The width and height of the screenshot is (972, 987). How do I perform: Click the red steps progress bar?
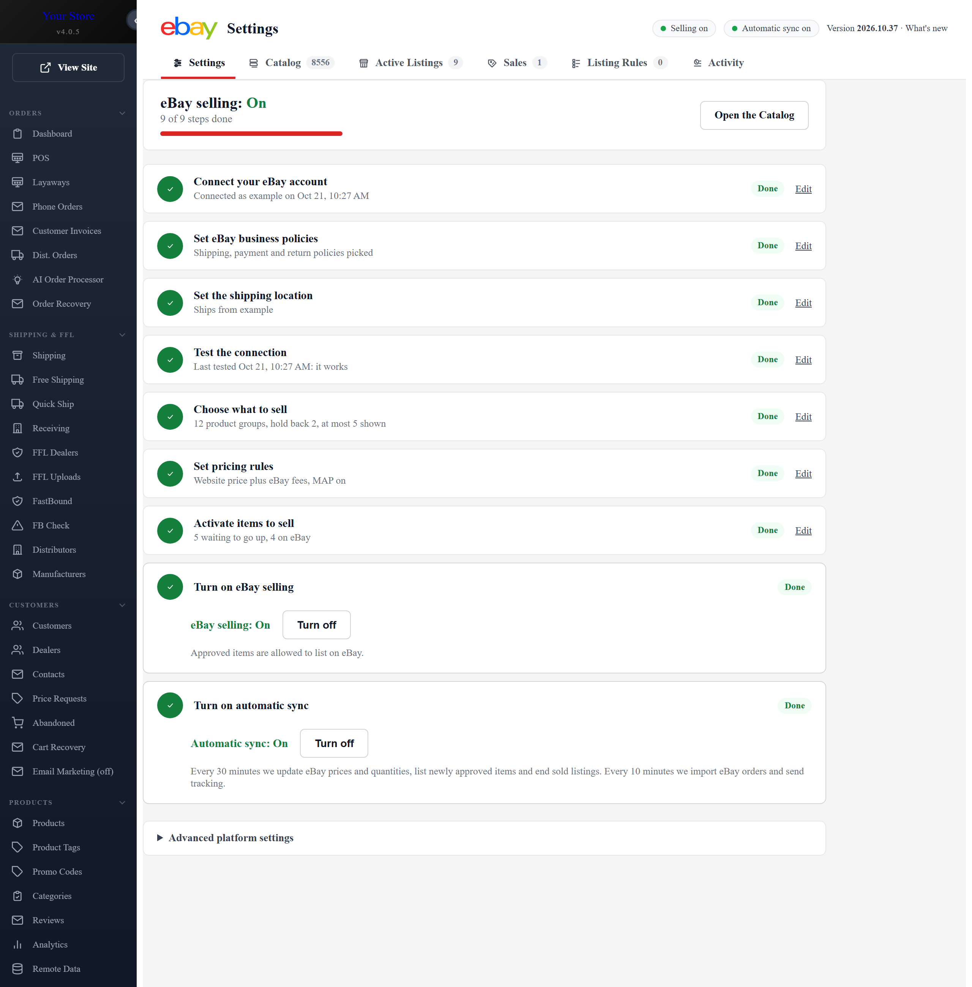251,134
